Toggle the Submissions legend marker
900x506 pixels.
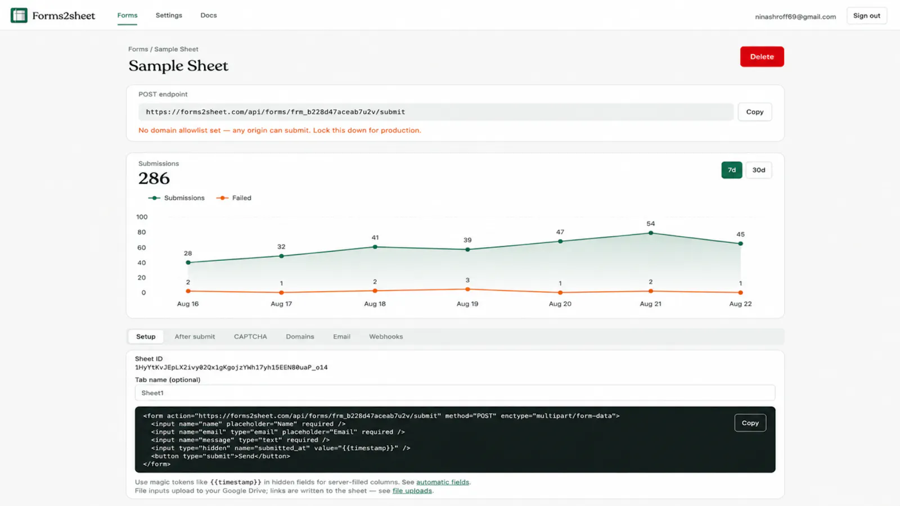(x=154, y=198)
